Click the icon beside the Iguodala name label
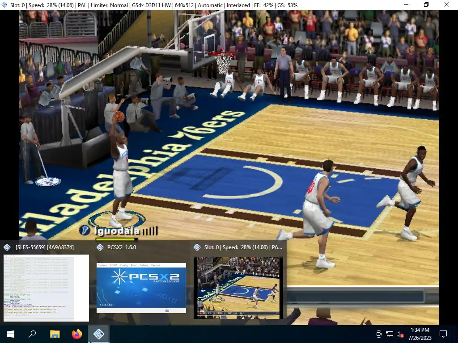Viewport: 458px width, 343px height. 85,230
